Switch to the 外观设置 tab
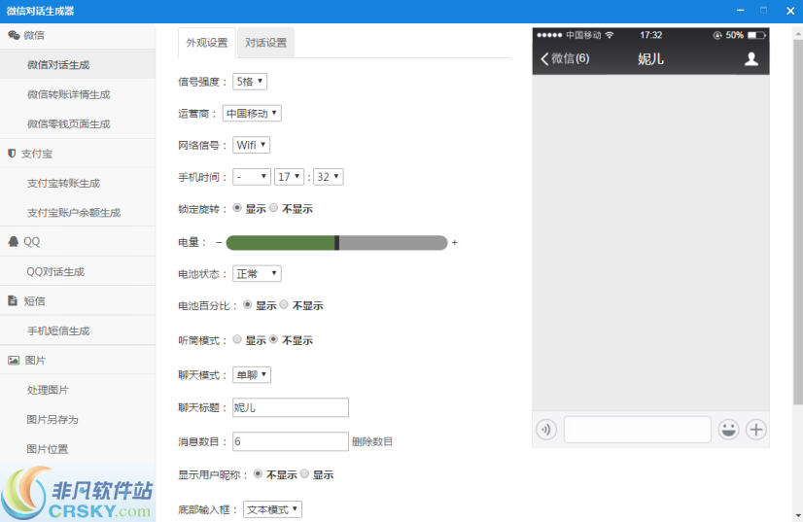The width and height of the screenshot is (803, 522). 207,43
